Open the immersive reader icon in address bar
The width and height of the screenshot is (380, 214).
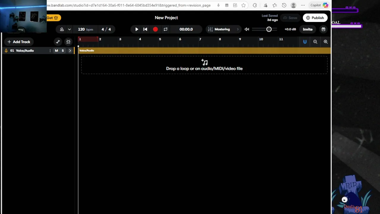pos(227,5)
